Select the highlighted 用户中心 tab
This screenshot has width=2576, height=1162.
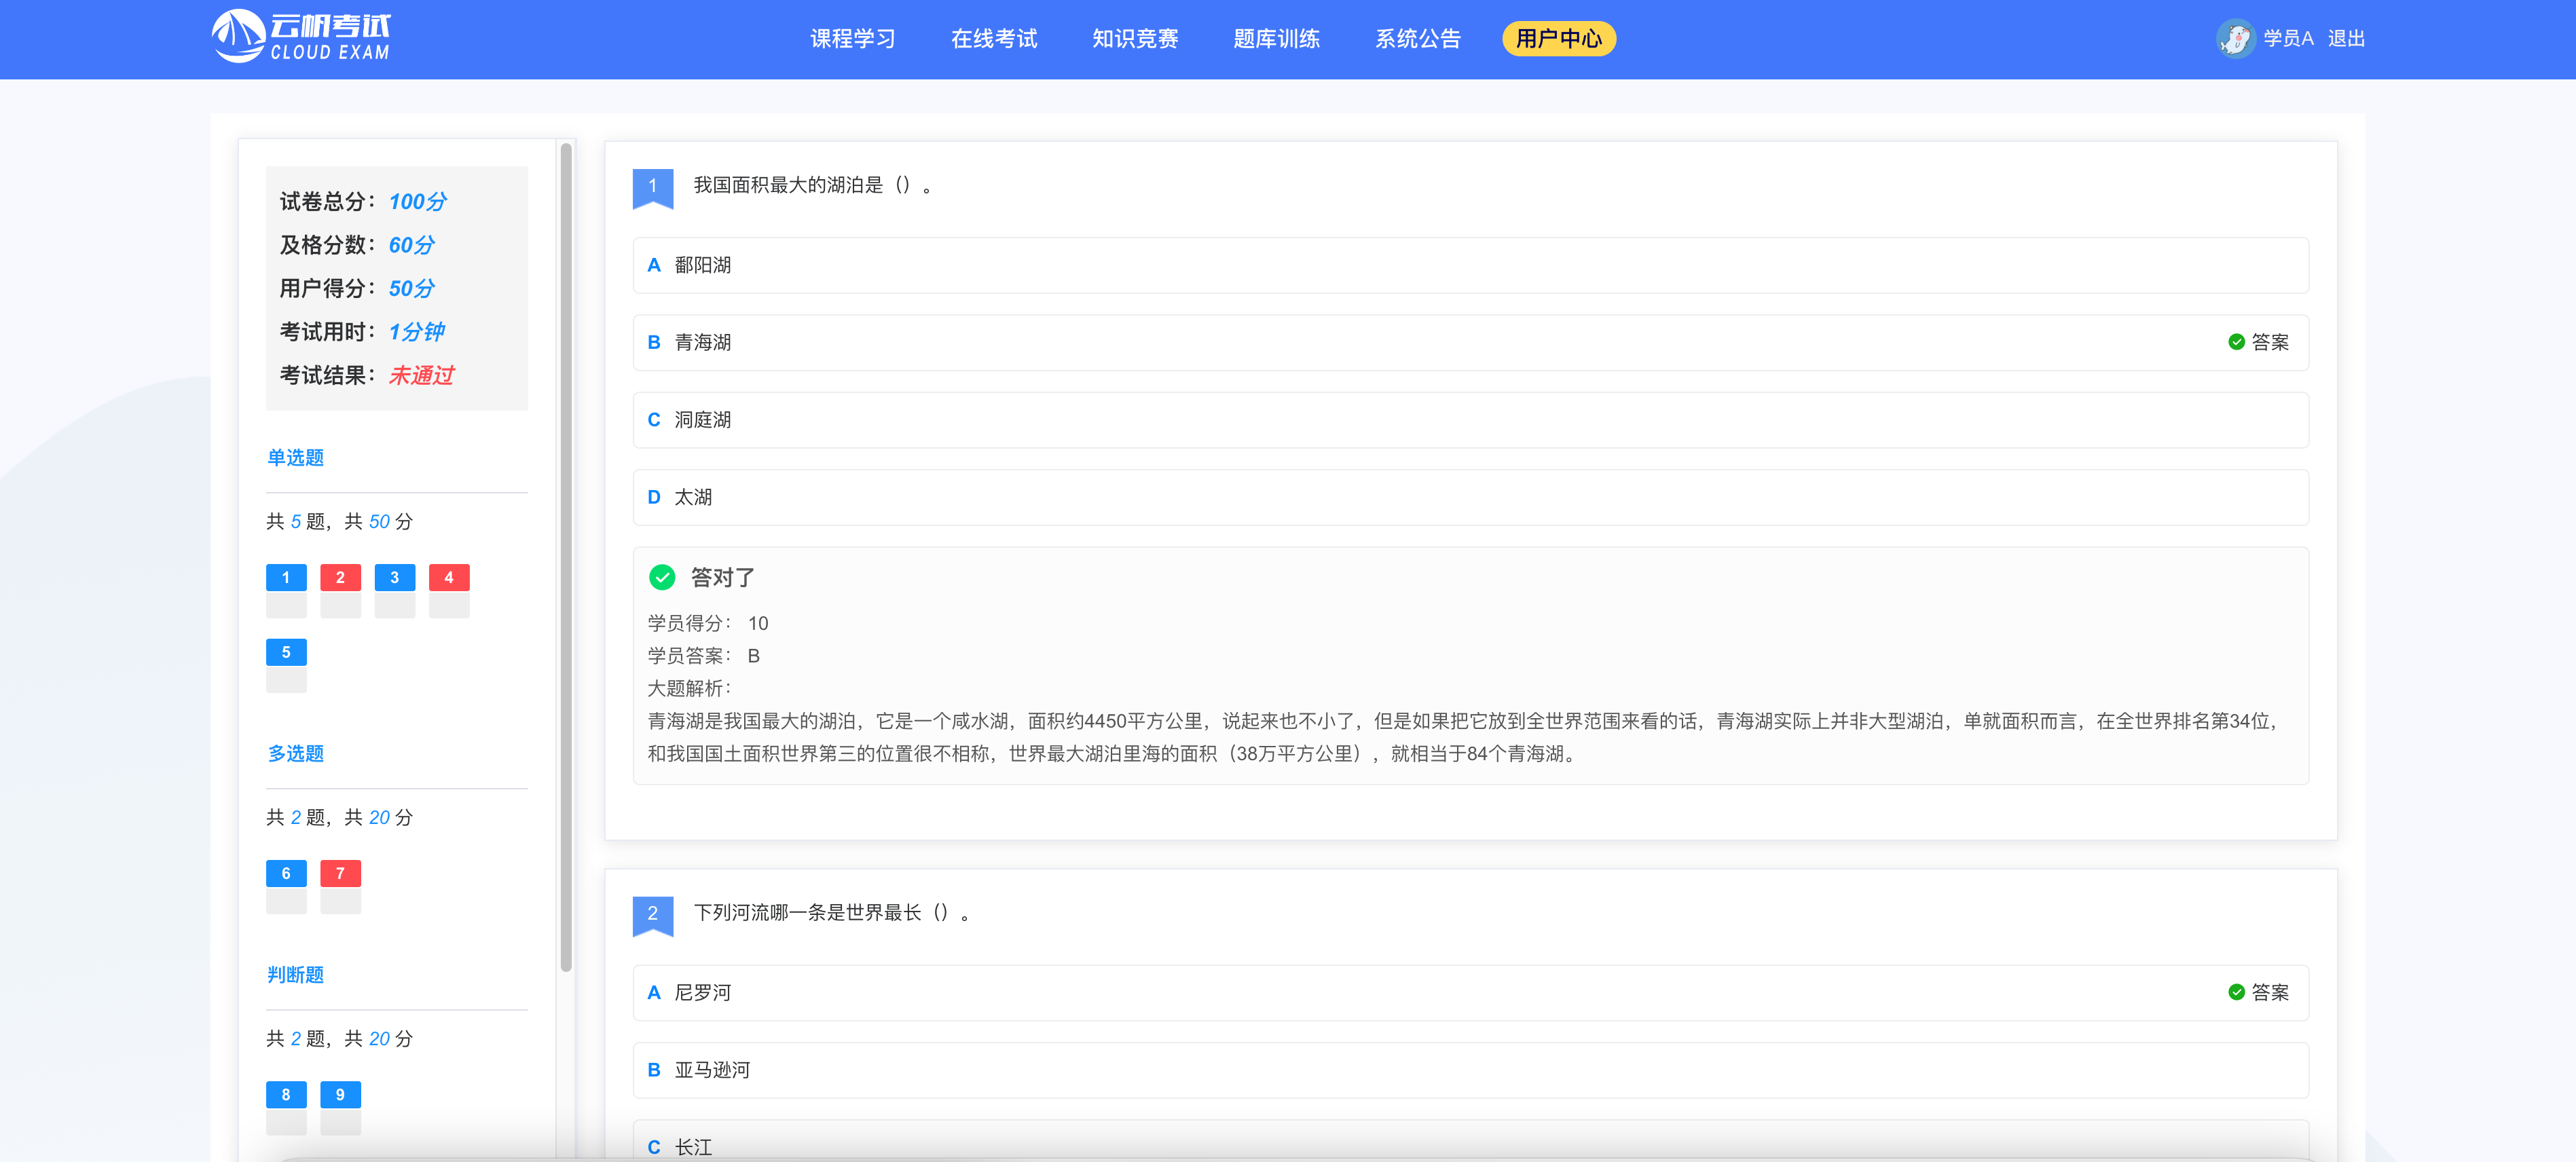(x=1559, y=39)
